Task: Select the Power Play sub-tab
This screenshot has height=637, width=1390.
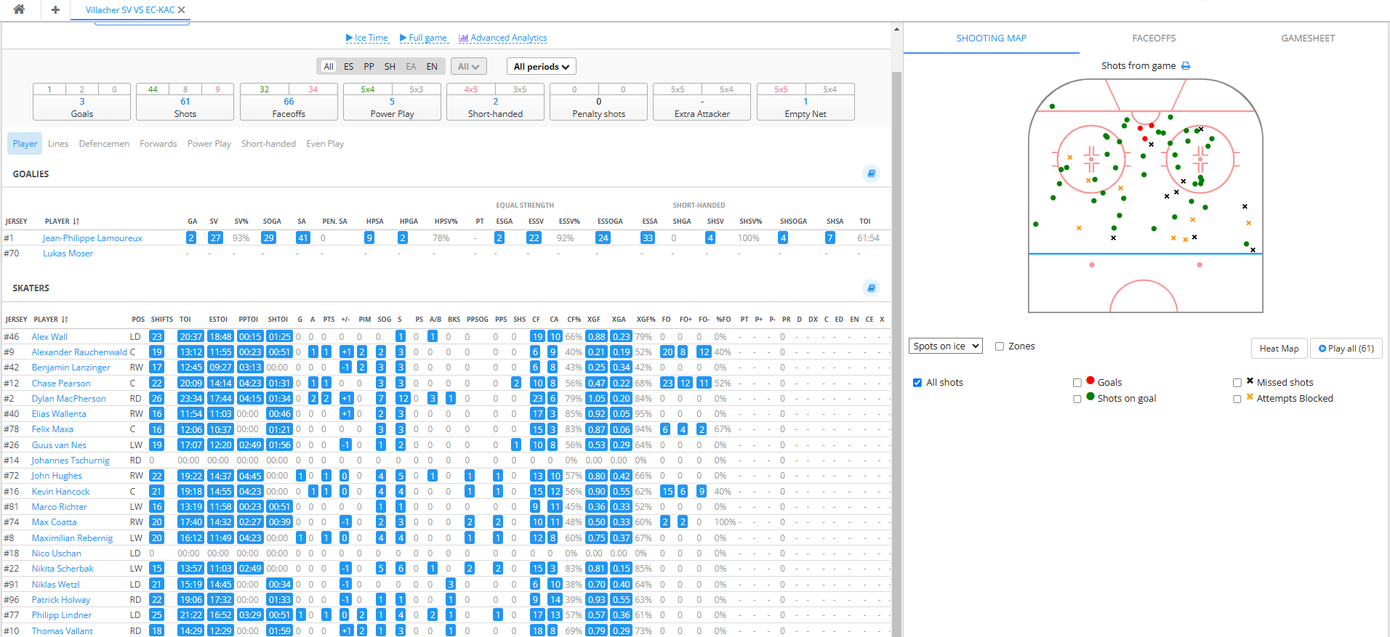Action: pyautogui.click(x=209, y=144)
